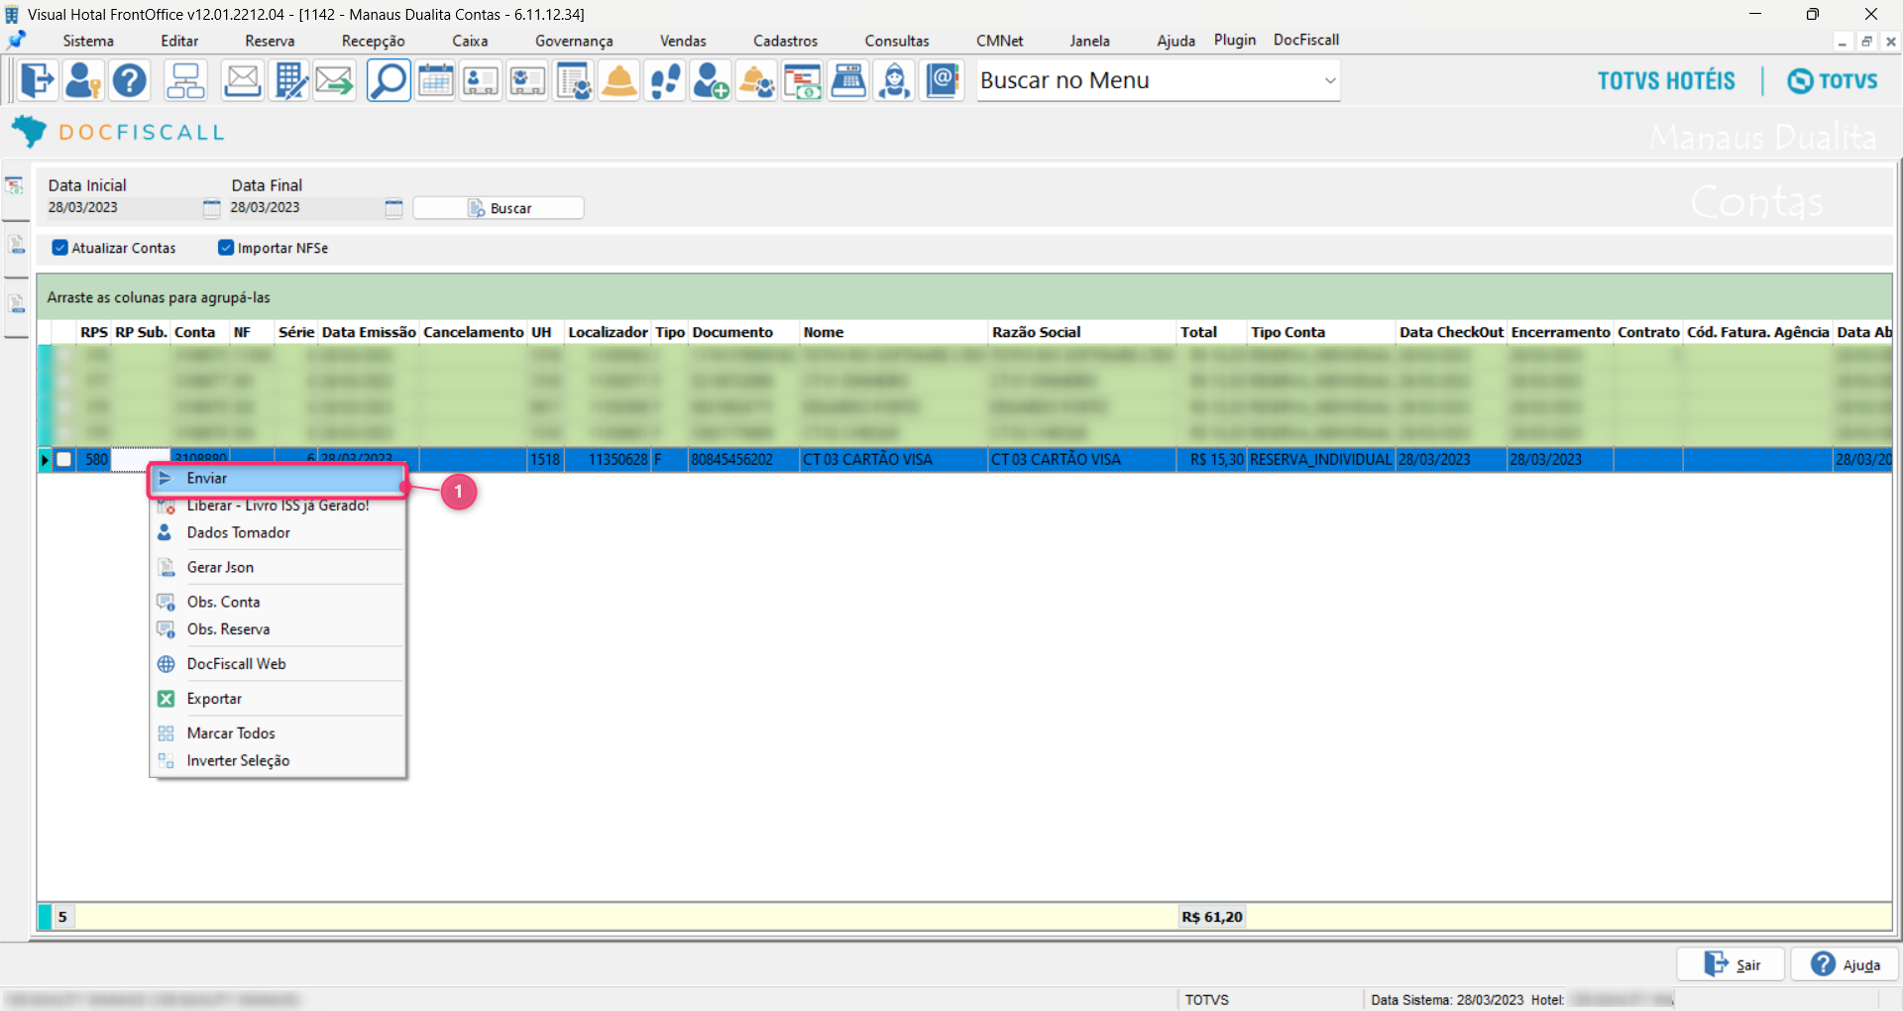Image resolution: width=1903 pixels, height=1011 pixels.
Task: Click the list with guests toolbar icon
Action: 574,80
